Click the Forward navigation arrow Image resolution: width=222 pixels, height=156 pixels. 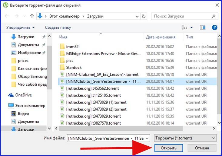click(17, 16)
